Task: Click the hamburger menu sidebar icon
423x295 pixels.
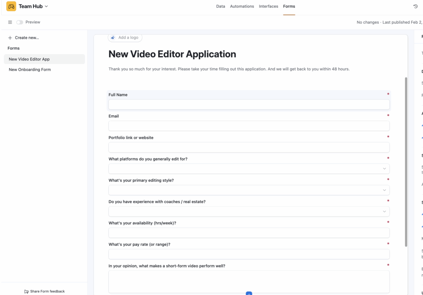Action: (x=10, y=22)
